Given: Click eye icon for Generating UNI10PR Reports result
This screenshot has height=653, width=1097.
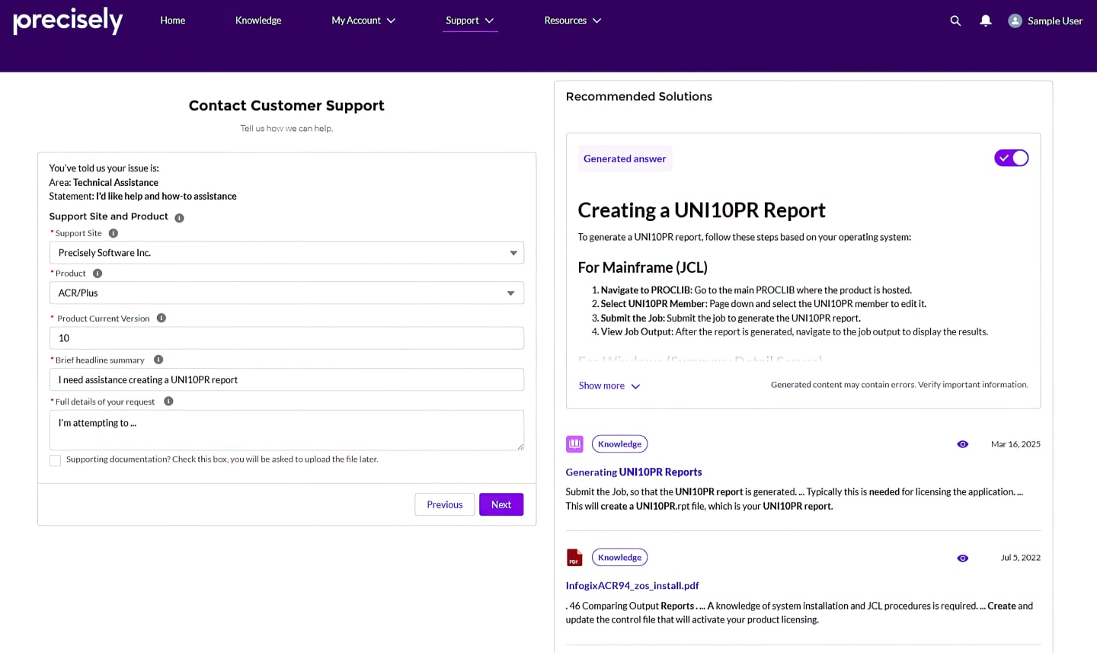Looking at the screenshot, I should pyautogui.click(x=963, y=444).
